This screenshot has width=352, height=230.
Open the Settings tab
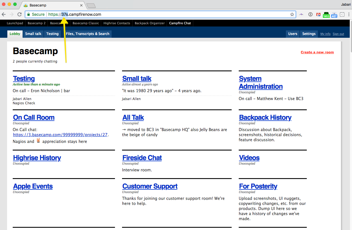(309, 34)
